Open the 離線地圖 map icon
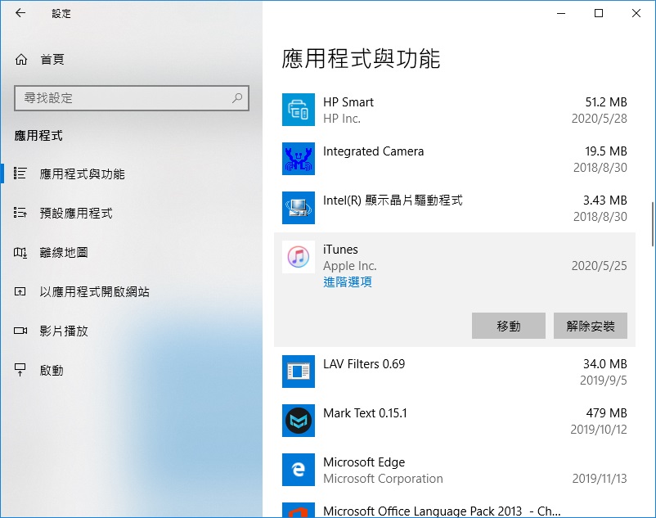 pyautogui.click(x=20, y=252)
